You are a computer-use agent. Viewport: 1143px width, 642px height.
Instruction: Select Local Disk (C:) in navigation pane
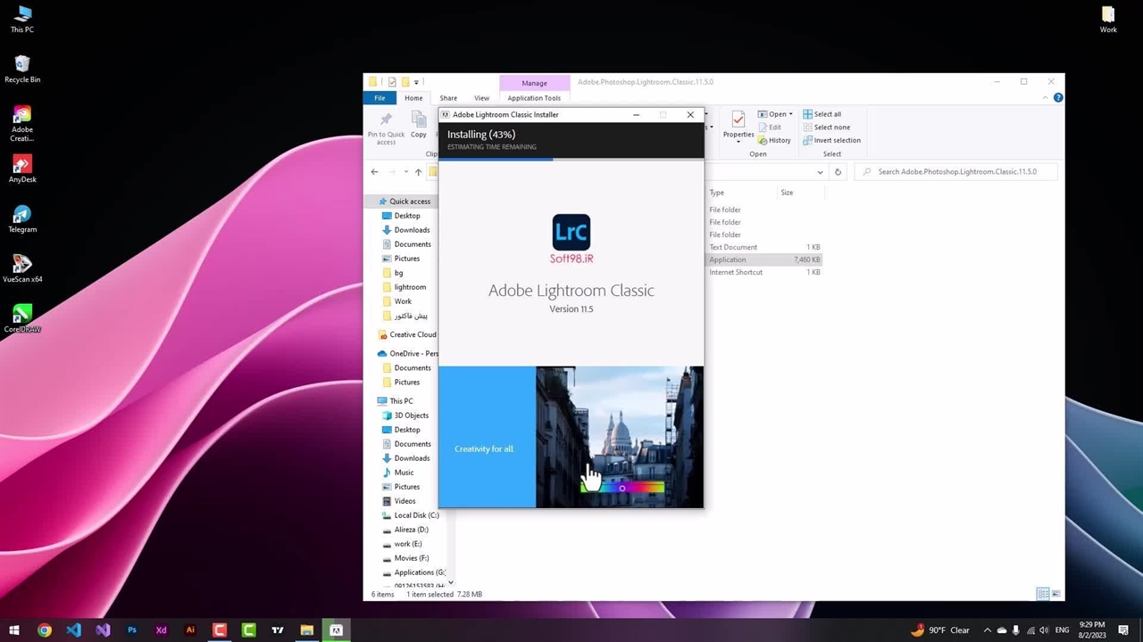416,515
